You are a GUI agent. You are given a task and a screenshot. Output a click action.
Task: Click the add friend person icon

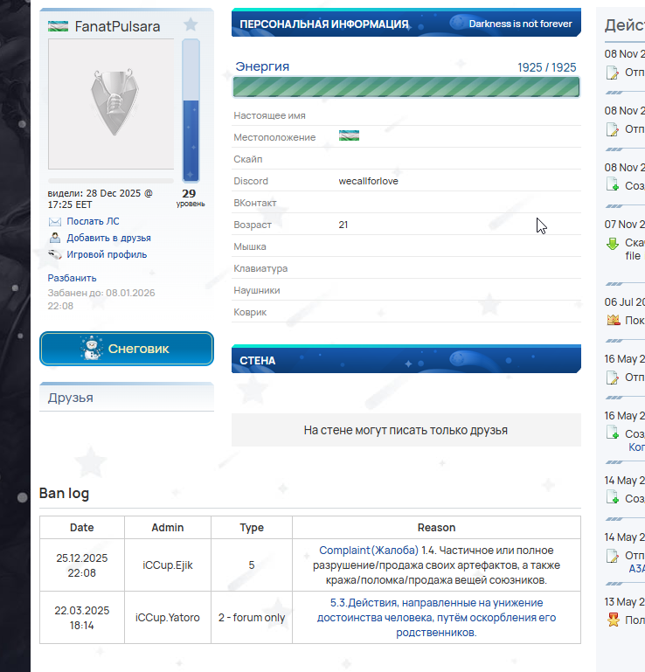[55, 238]
